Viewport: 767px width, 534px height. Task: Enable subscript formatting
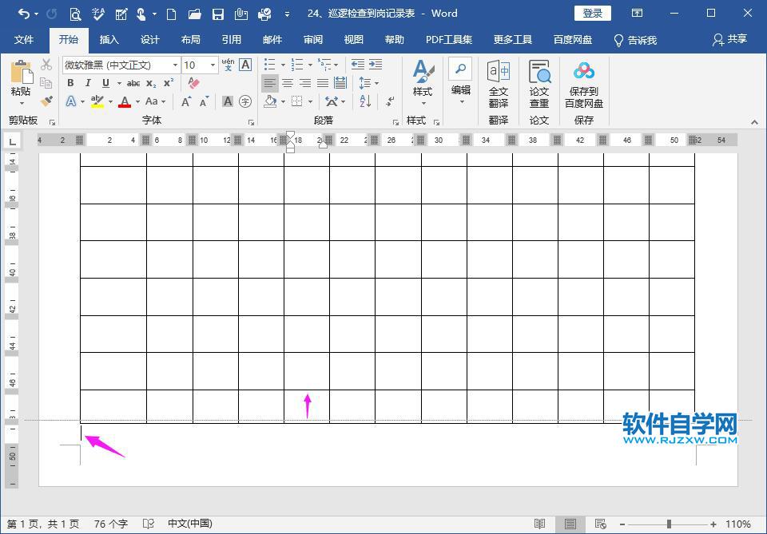pos(150,83)
